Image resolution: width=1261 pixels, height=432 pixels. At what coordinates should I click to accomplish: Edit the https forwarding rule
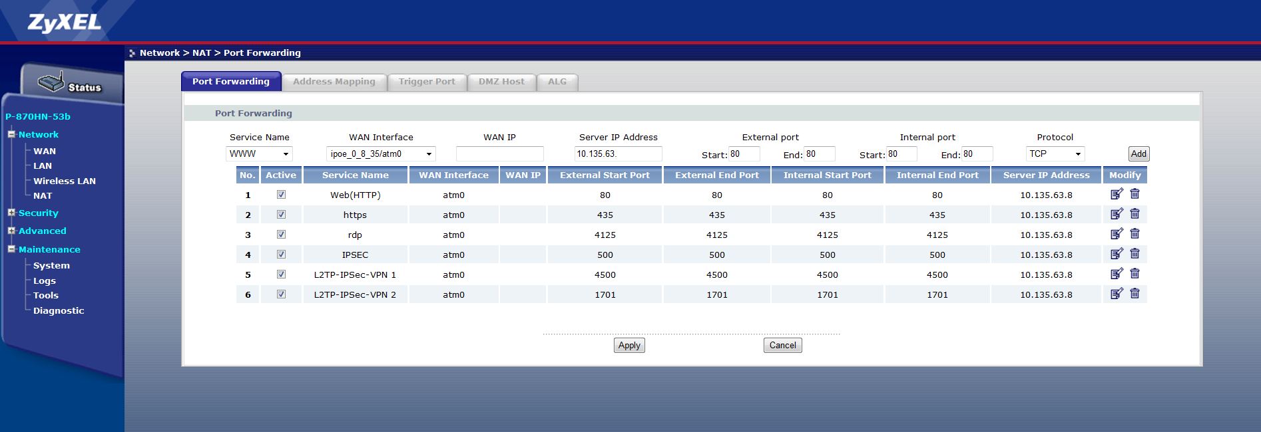tap(1117, 214)
